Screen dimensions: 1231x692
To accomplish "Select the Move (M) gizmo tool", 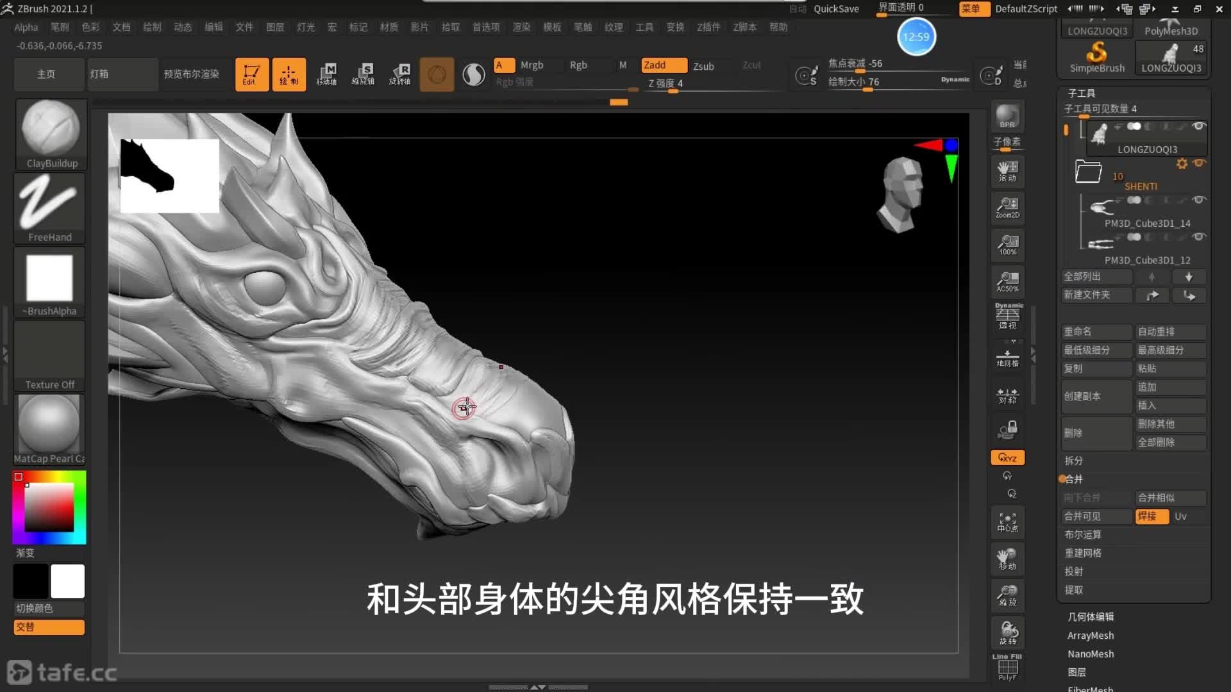I will tap(327, 74).
